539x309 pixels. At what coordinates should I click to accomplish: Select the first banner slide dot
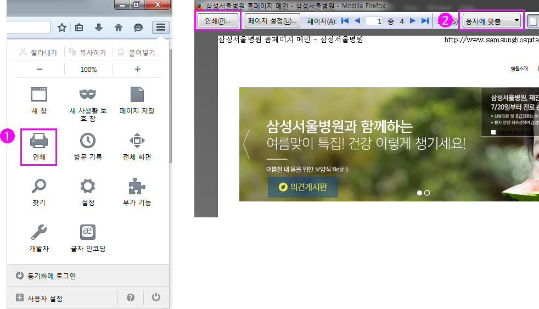point(419,193)
